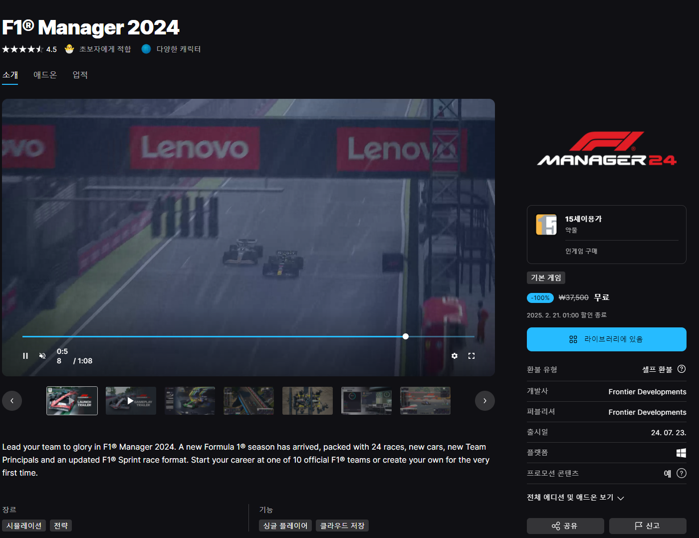
Task: Click the 15세이용가 rating icon
Action: 546,225
